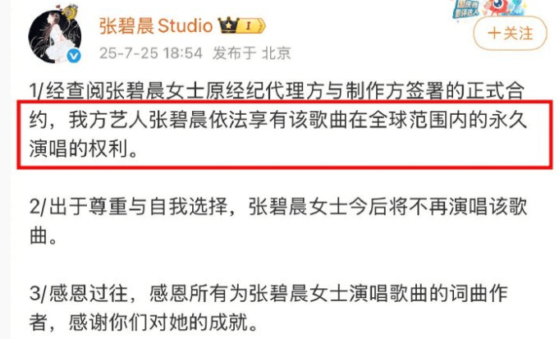This screenshot has width=559, height=339.
Task: Open the 张碧晨 Studio profile avatar
Action: [54, 37]
